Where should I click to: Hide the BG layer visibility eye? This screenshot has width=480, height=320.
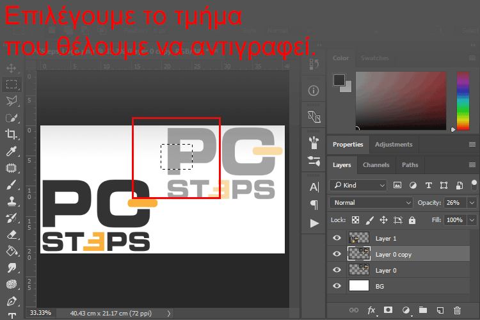click(x=337, y=285)
